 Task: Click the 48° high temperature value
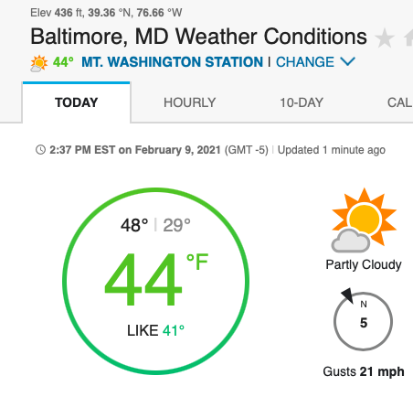click(134, 225)
